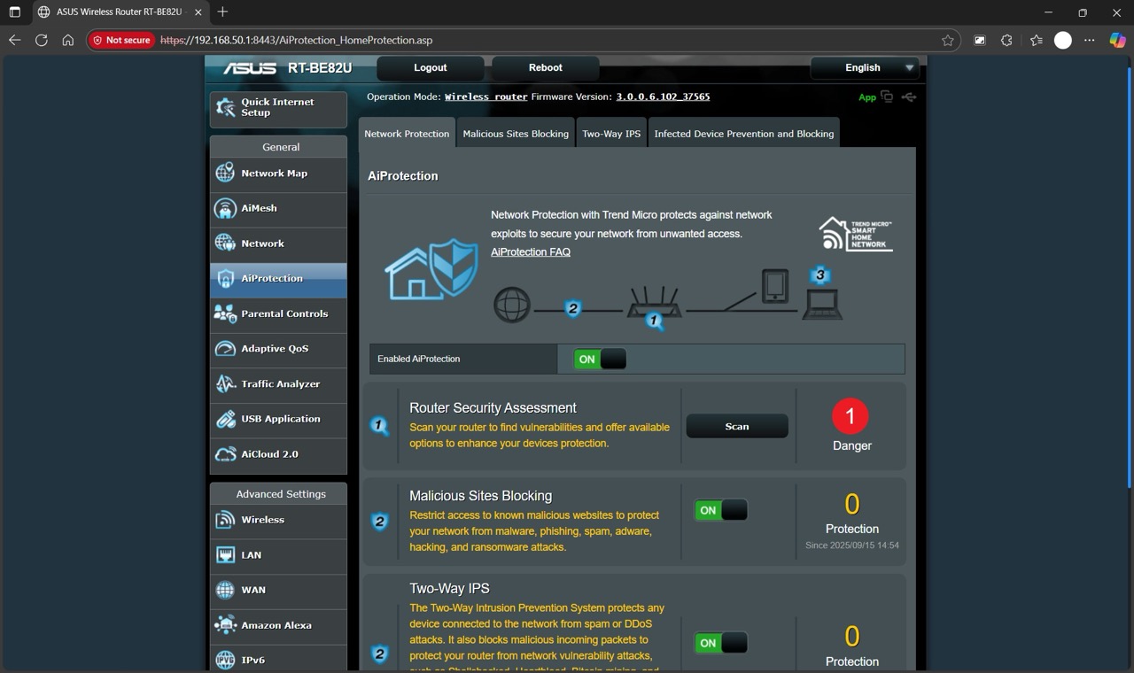Switch to Infected Device Prevention and Blocking tab
This screenshot has width=1134, height=673.
(x=743, y=134)
